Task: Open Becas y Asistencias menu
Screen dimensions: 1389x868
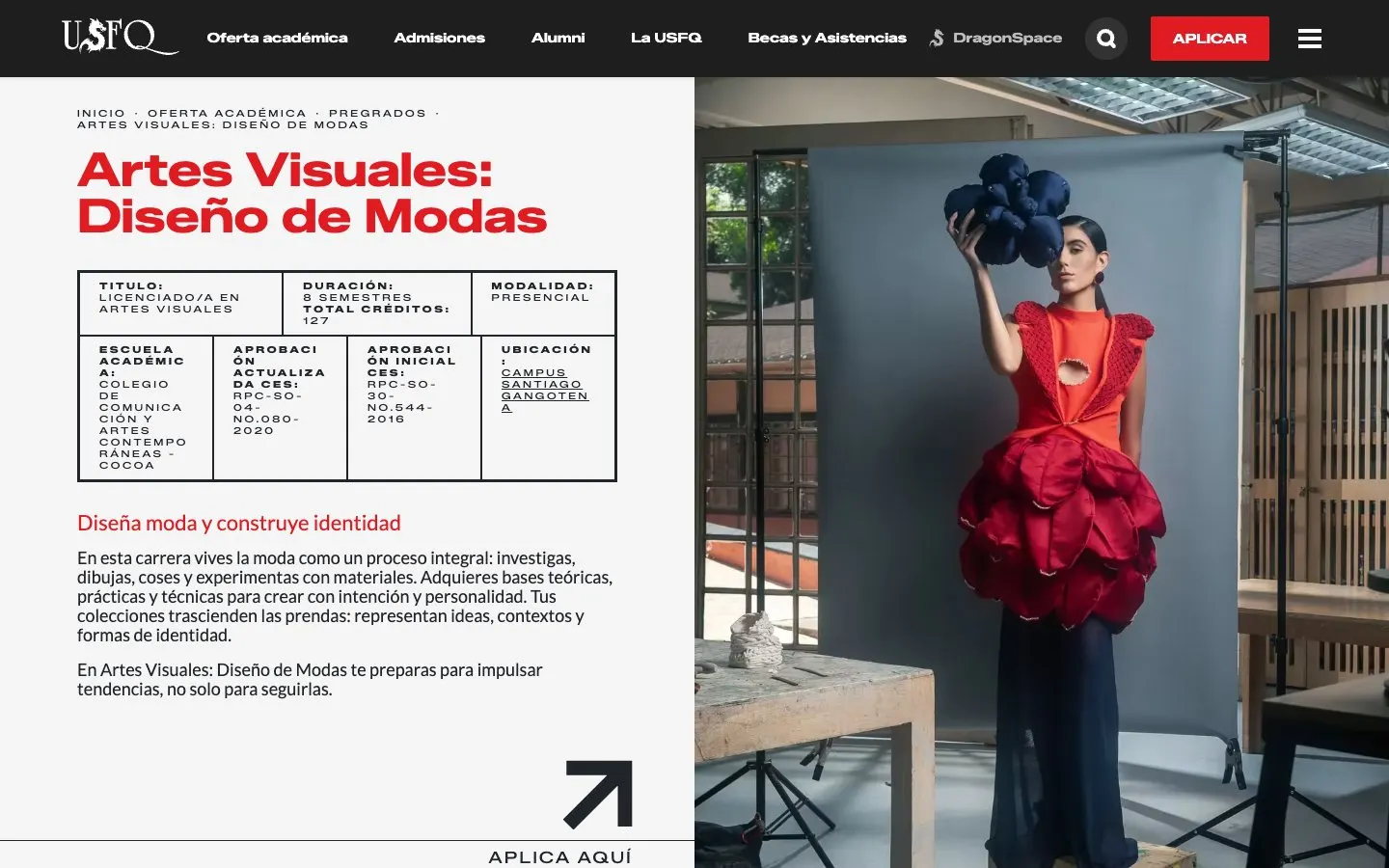Action: [x=827, y=38]
